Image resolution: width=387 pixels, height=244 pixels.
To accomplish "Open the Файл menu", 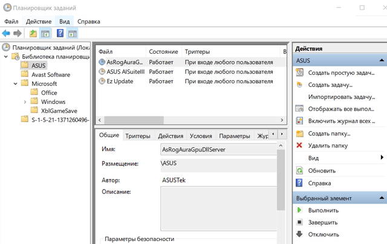I will pyautogui.click(x=11, y=22).
